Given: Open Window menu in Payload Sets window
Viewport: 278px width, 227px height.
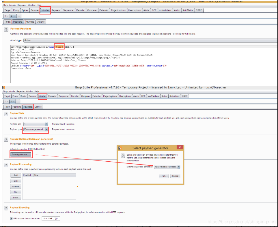Looking at the screenshot, I should click(30, 91).
